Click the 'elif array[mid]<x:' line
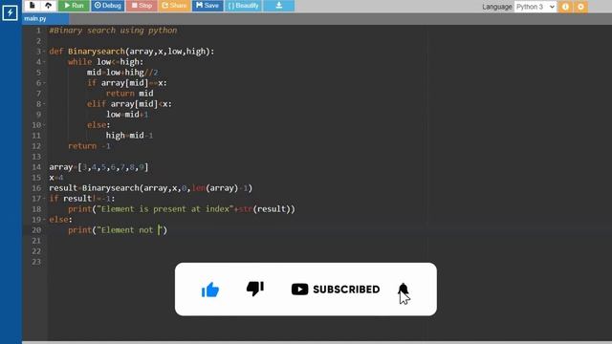 129,104
